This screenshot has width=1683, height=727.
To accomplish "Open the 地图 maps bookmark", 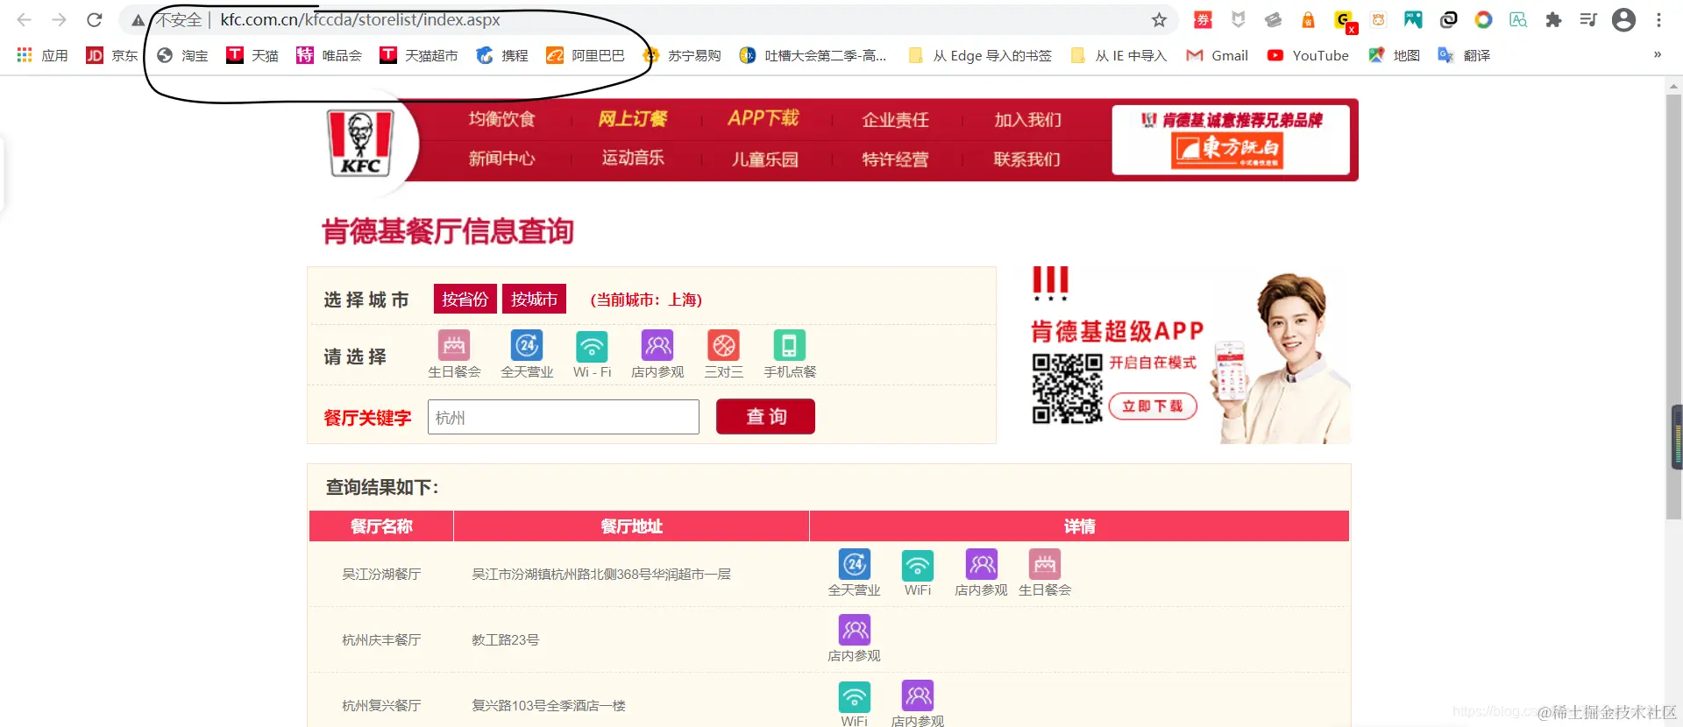I will tap(1395, 55).
